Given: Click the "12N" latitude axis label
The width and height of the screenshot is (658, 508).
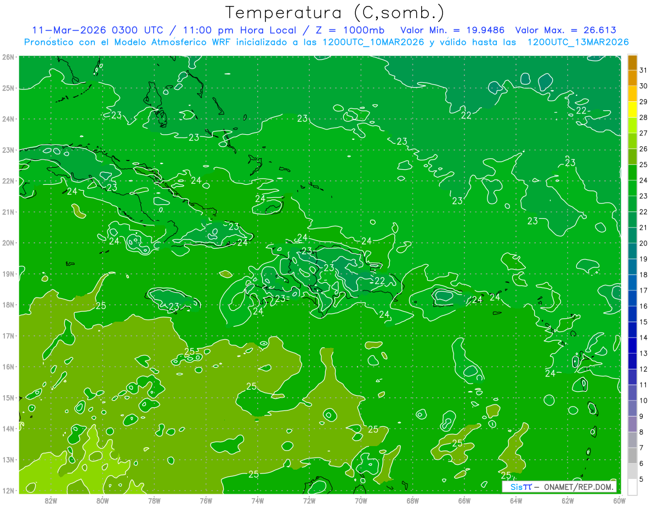Looking at the screenshot, I should (8, 490).
